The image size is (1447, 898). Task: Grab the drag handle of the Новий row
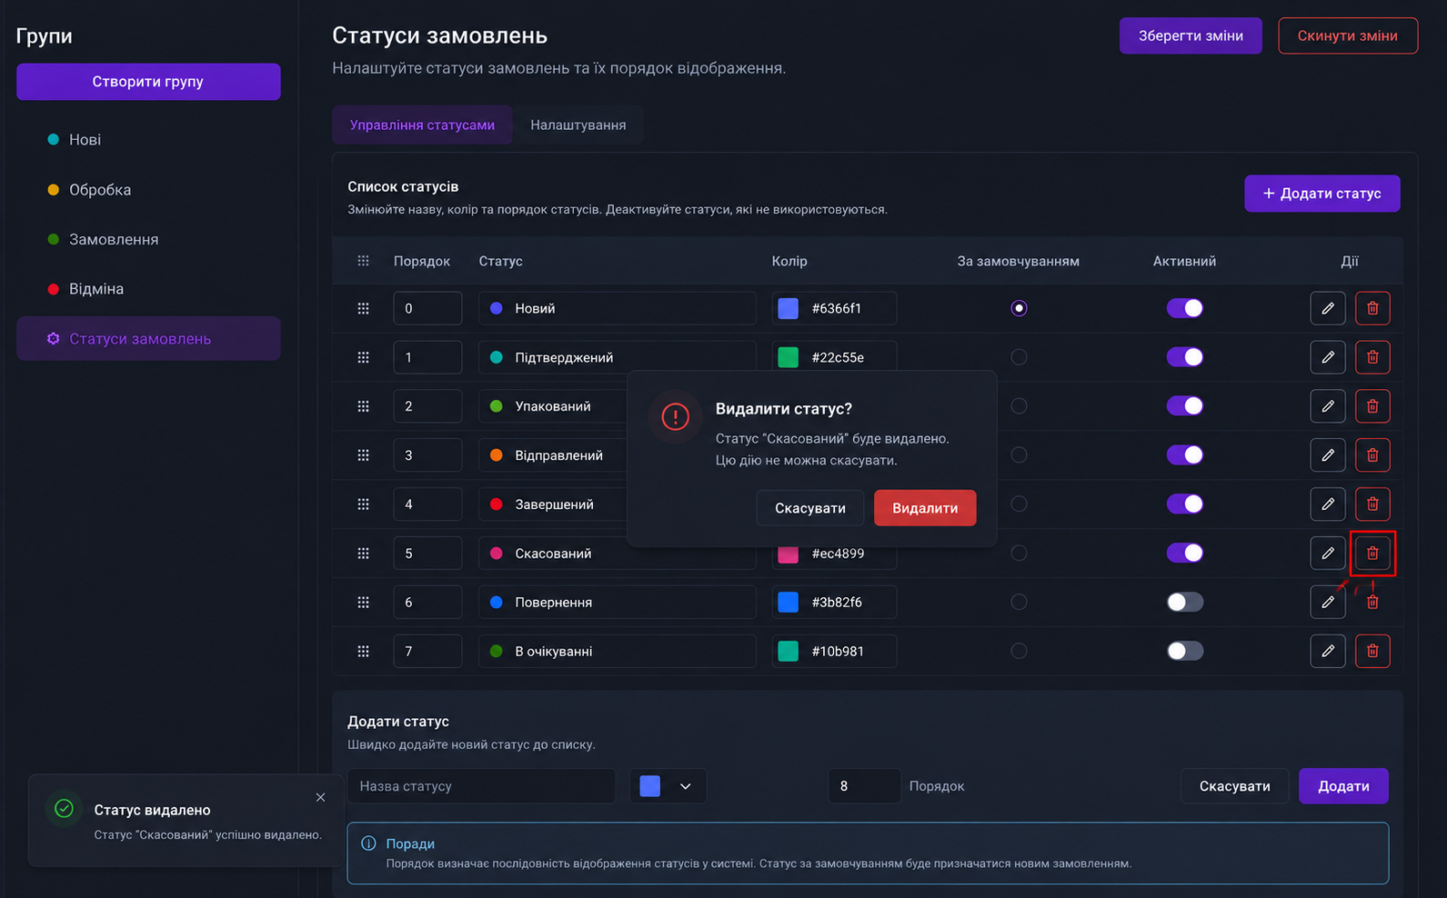pos(363,308)
